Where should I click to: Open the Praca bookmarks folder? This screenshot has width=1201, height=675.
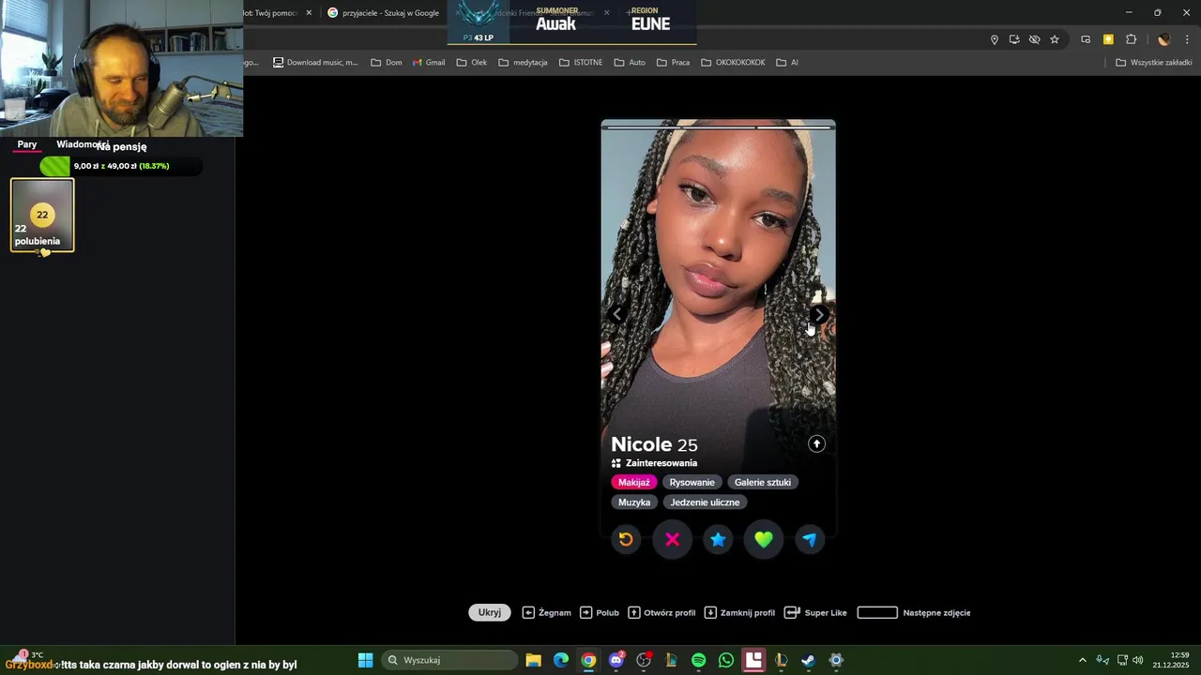[x=673, y=63]
